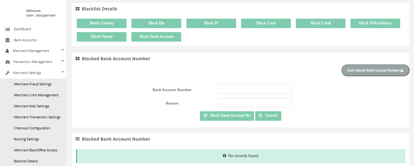Viewport: 414px width, 166px height.
Task: Click the Block Bank Account No button
Action: coord(227,116)
